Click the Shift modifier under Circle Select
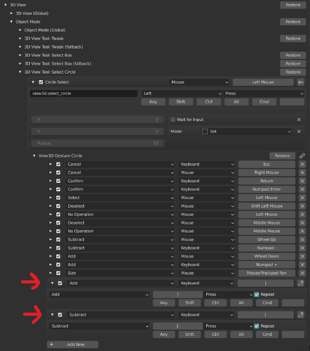The image size is (310, 351). 181,102
